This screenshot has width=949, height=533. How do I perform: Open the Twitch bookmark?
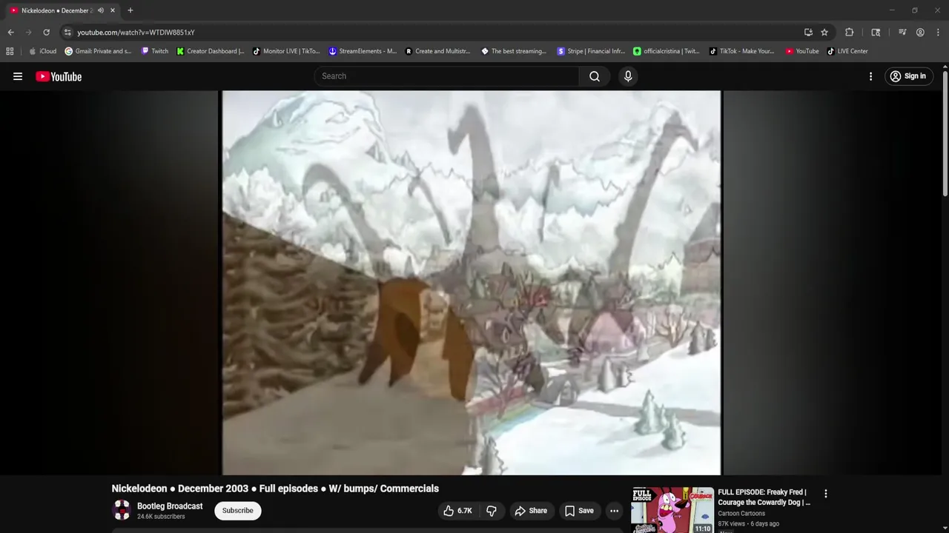point(155,51)
